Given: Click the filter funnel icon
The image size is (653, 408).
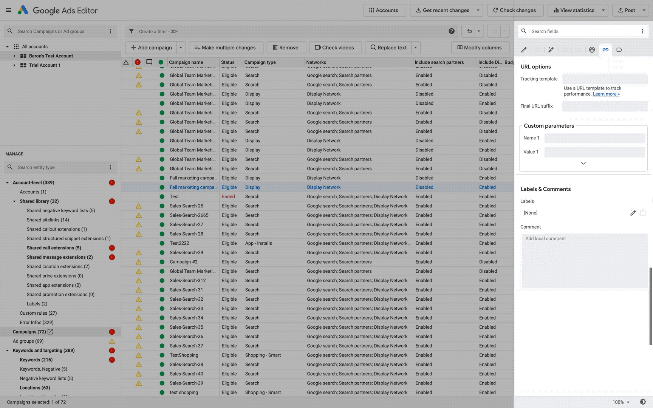Looking at the screenshot, I should point(131,31).
